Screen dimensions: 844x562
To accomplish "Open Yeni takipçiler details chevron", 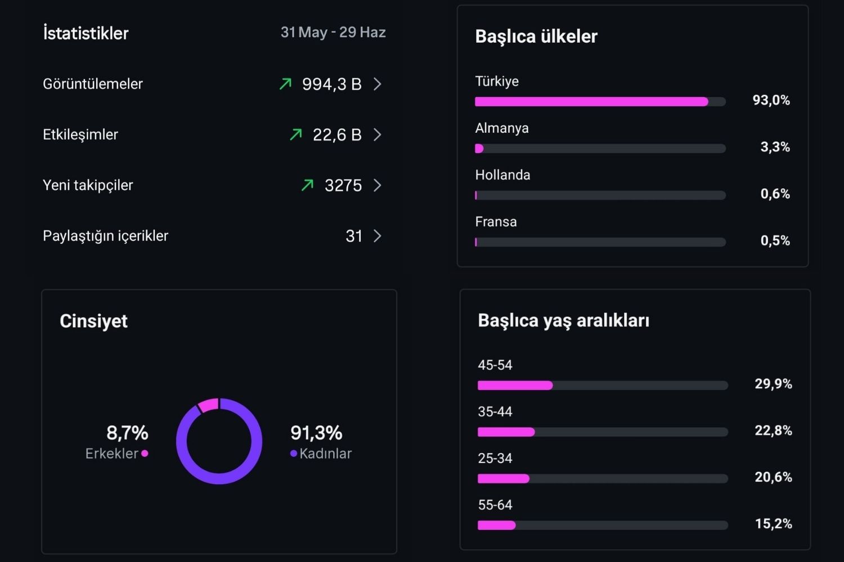I will tap(378, 185).
